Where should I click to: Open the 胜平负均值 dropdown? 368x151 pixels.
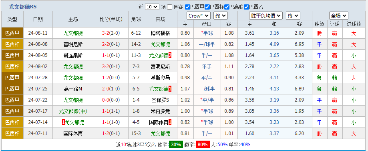(x=265, y=16)
